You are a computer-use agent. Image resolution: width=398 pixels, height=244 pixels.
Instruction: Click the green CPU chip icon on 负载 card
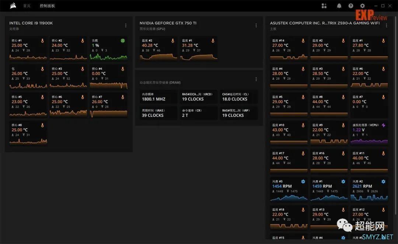[x=123, y=40]
